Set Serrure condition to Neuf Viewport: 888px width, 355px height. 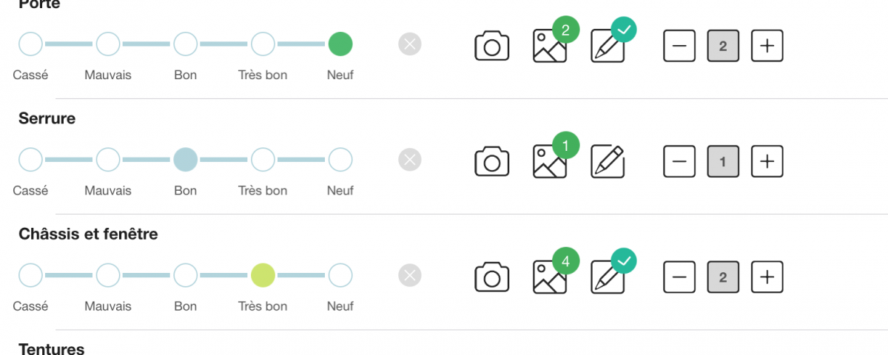(340, 160)
